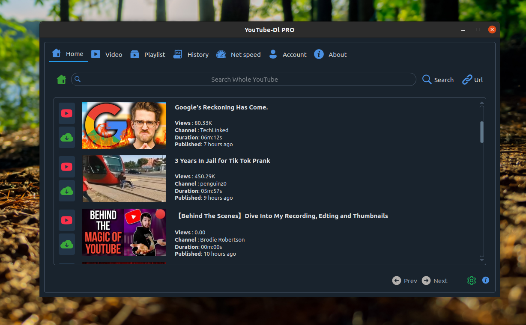The image size is (526, 325).
Task: Click the blue info icon at bottom right
Action: point(486,280)
